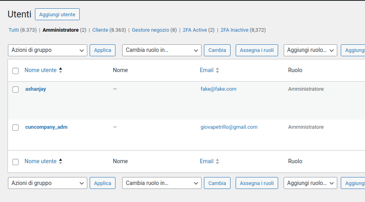The image size is (365, 202).
Task: Open the ashanjay user profile link
Action: [x=36, y=89]
